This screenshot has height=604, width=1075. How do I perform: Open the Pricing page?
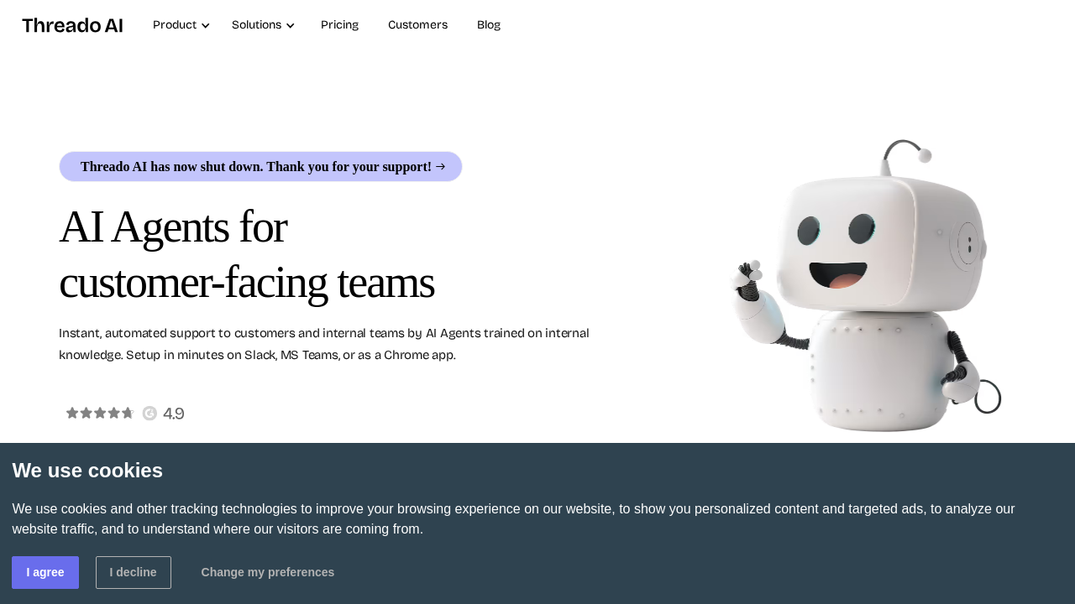pos(339,23)
